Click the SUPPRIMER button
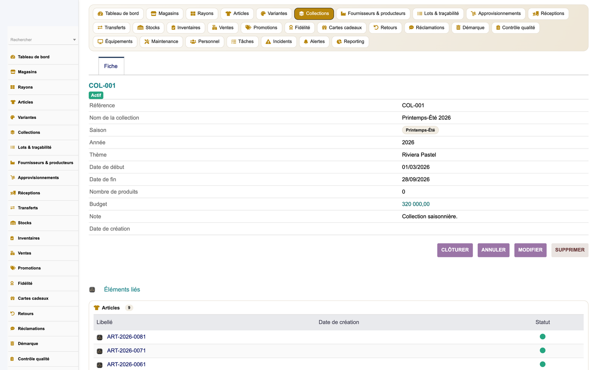 point(570,250)
